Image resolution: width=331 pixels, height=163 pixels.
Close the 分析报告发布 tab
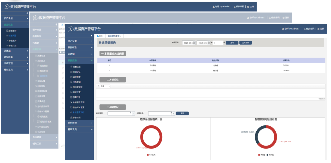point(120,36)
